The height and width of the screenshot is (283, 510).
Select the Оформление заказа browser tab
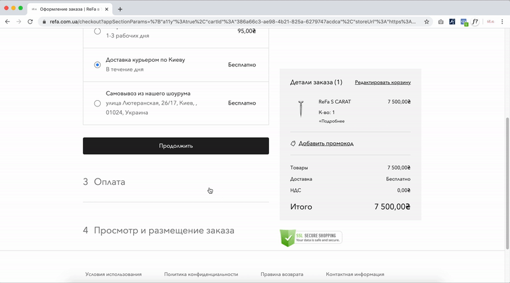pos(70,9)
